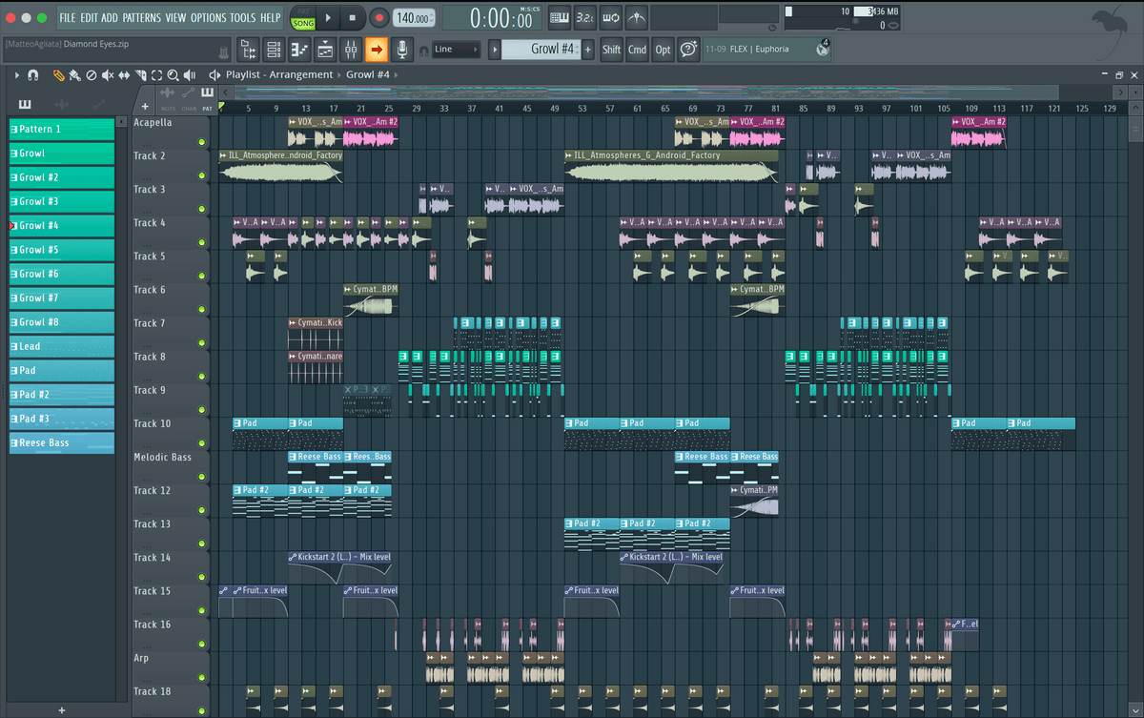
Task: Mute Track 10 via its green light
Action: coord(202,443)
